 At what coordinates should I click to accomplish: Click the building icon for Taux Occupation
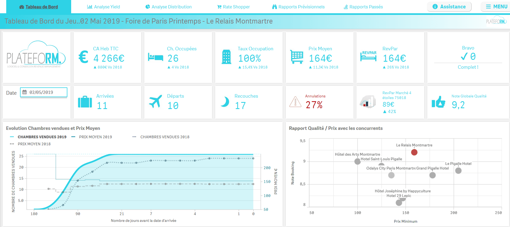pyautogui.click(x=226, y=57)
